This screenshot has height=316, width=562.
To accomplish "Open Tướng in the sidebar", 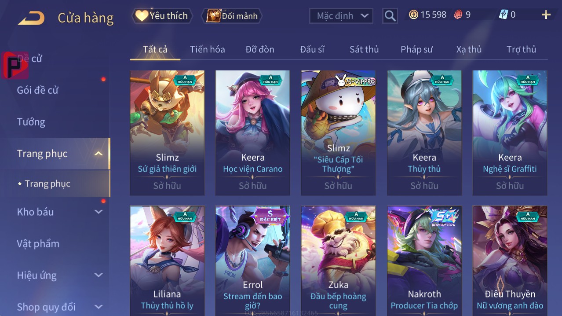I will tap(31, 122).
